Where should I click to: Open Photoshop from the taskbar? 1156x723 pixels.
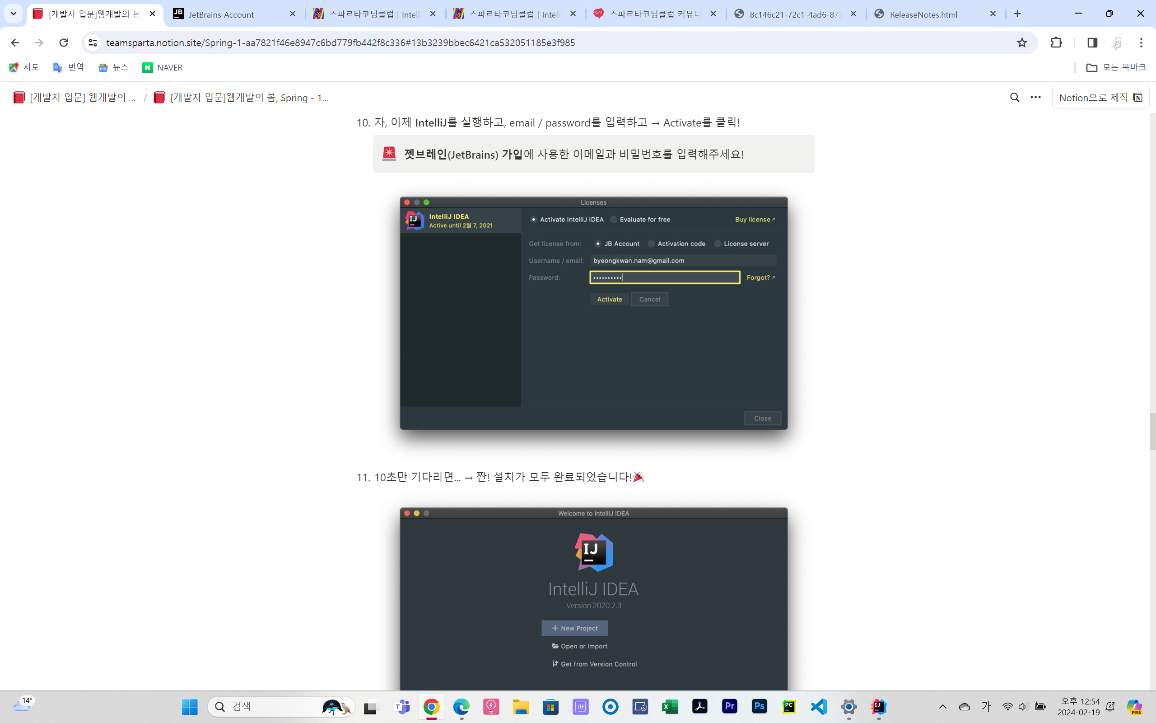click(760, 707)
